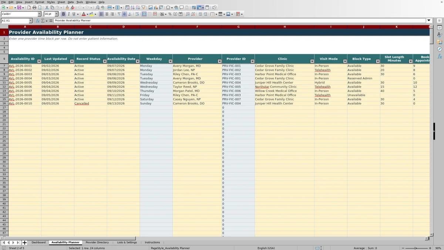The width and height of the screenshot is (444, 250).
Task: Click the vertical scrollbar down arrow
Action: coord(431,234)
